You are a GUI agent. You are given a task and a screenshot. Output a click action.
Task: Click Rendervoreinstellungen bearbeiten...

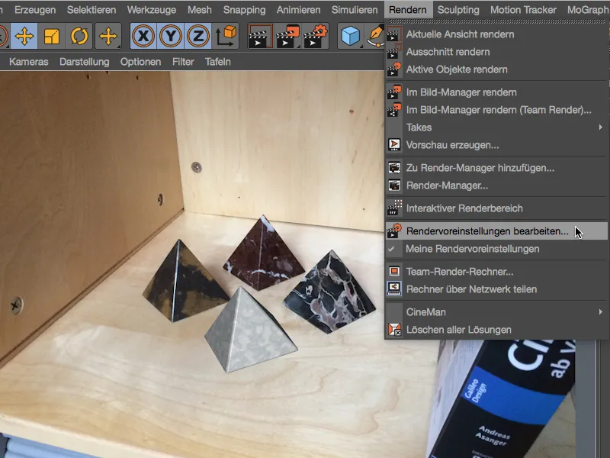point(496,231)
